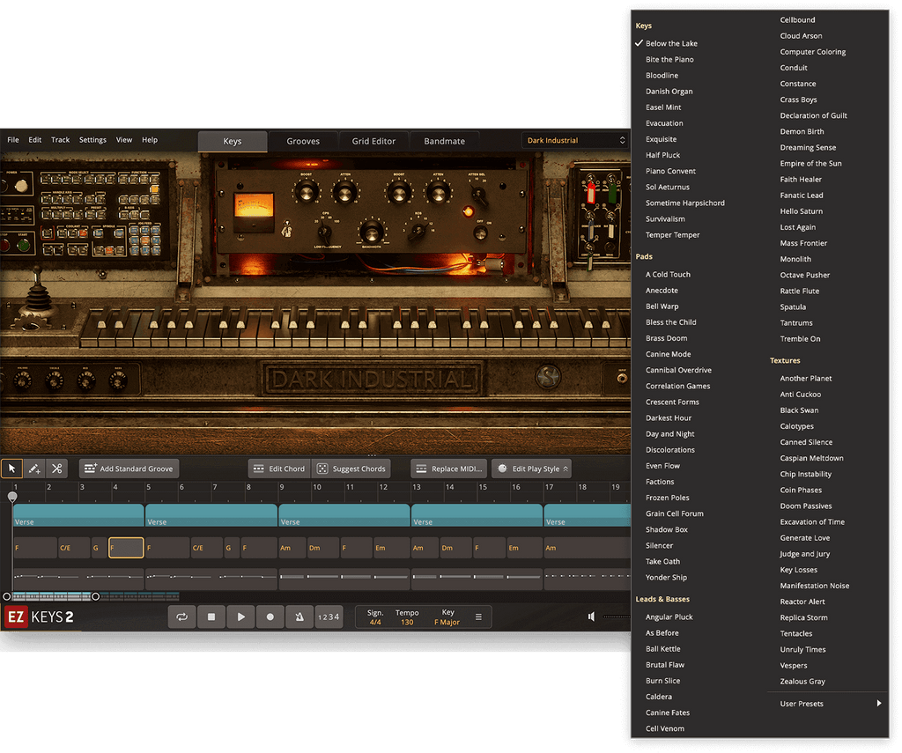
Task: Choose the Bite the Piano preset
Action: tap(669, 60)
